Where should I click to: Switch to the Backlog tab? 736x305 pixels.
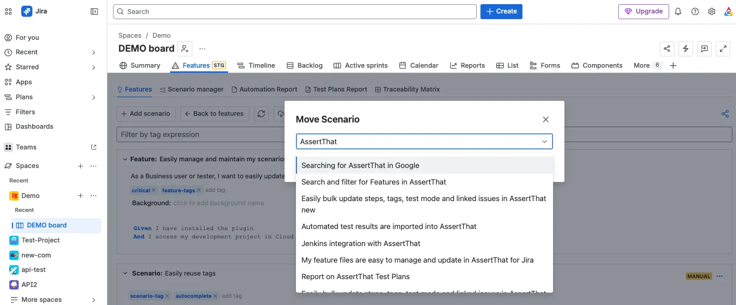pos(304,66)
